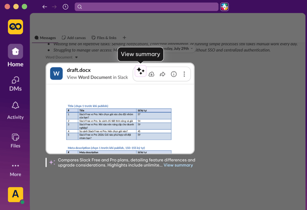Add a new tab with plus
Viewport: 307px width, 210px height.
124,38
